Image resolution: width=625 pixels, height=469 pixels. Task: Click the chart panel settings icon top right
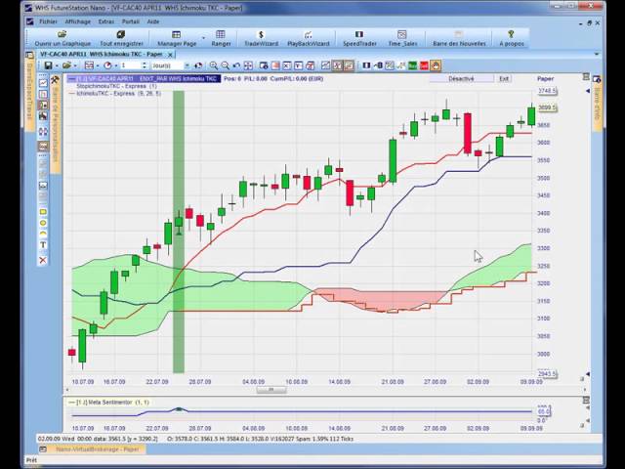coord(586,76)
